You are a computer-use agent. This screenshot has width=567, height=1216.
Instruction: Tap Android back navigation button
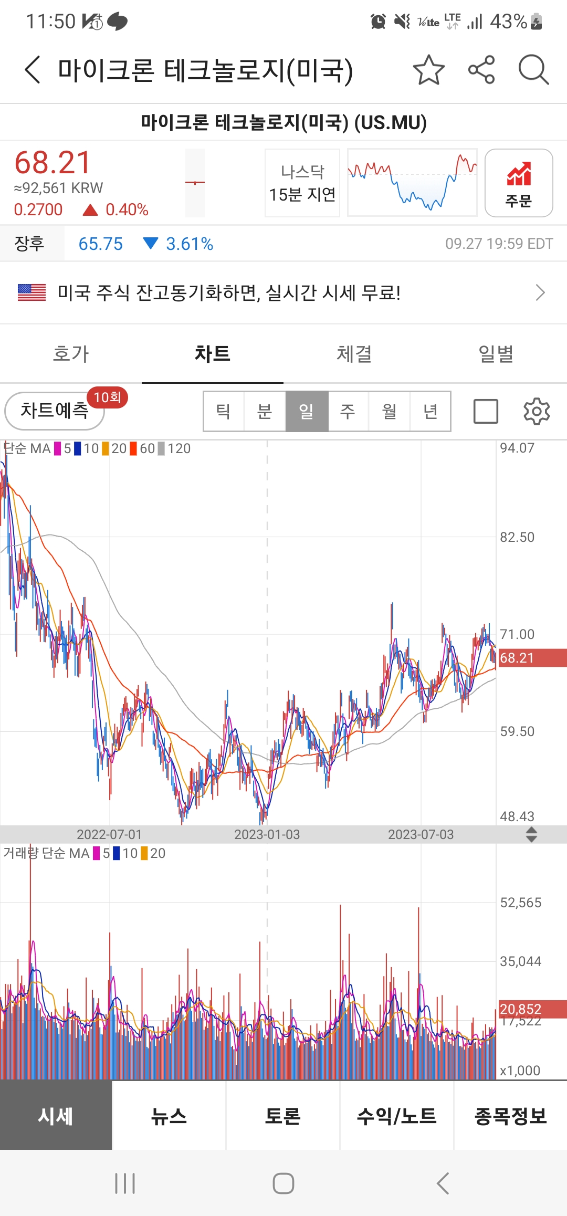coord(443,1183)
